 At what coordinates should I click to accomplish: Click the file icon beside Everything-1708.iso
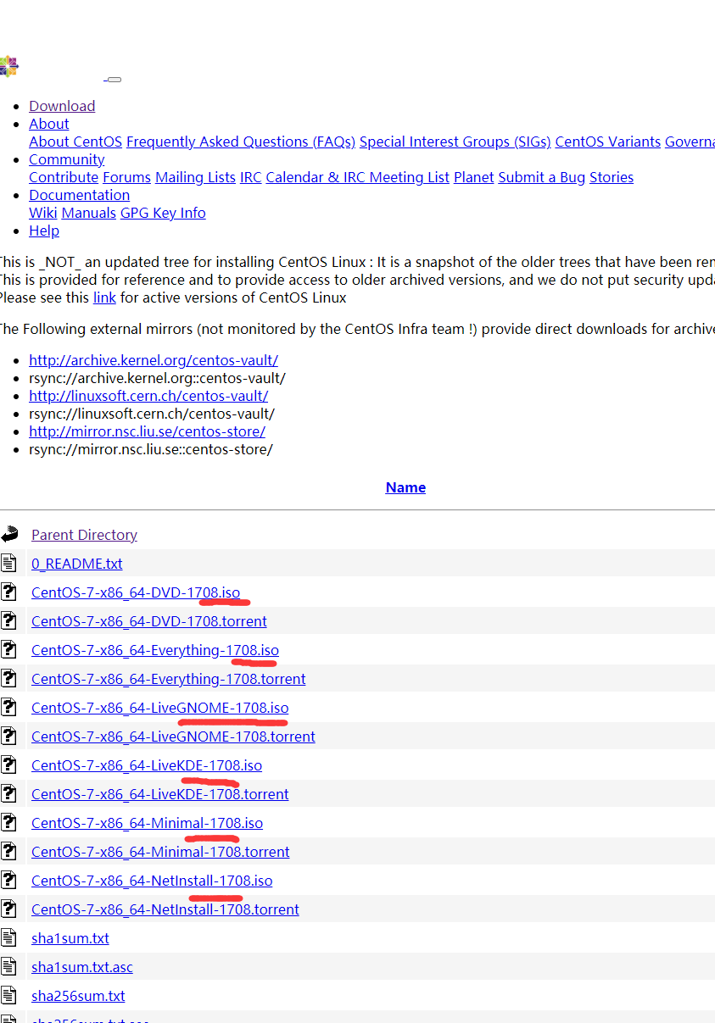point(8,649)
